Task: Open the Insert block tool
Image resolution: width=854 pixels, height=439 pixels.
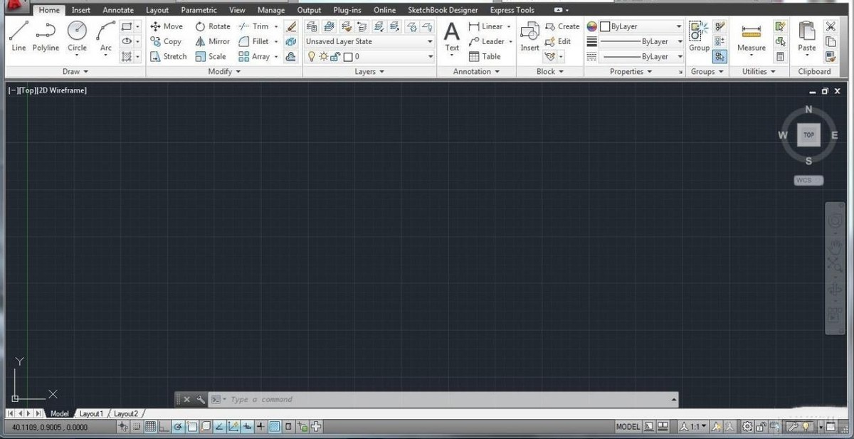Action: coord(529,36)
